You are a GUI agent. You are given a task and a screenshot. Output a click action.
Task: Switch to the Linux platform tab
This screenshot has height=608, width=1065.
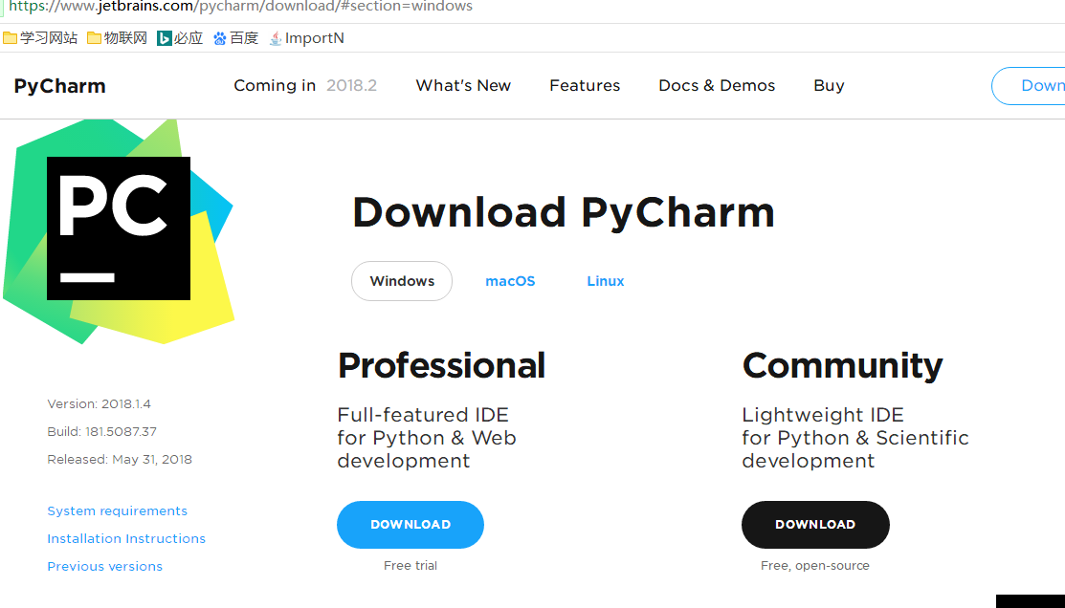point(605,281)
